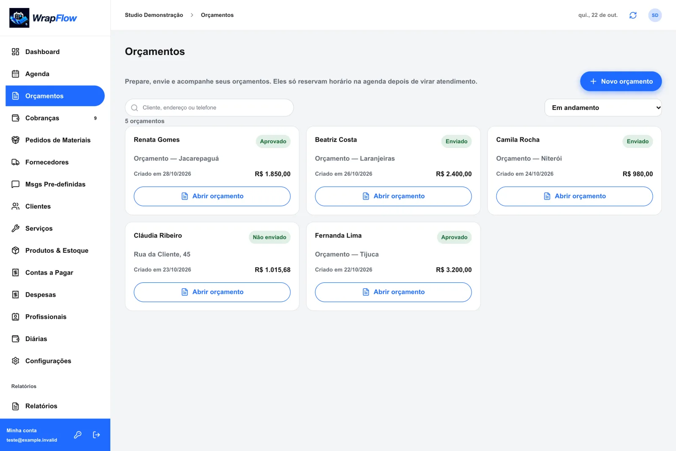This screenshot has width=676, height=451.
Task: Click the Pedidos de Materiais box icon
Action: pyautogui.click(x=16, y=140)
